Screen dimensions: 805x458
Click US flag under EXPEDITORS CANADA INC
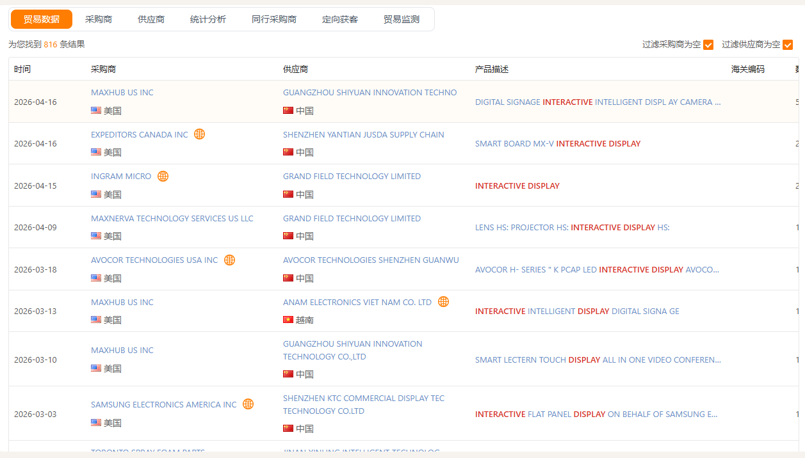coord(96,152)
